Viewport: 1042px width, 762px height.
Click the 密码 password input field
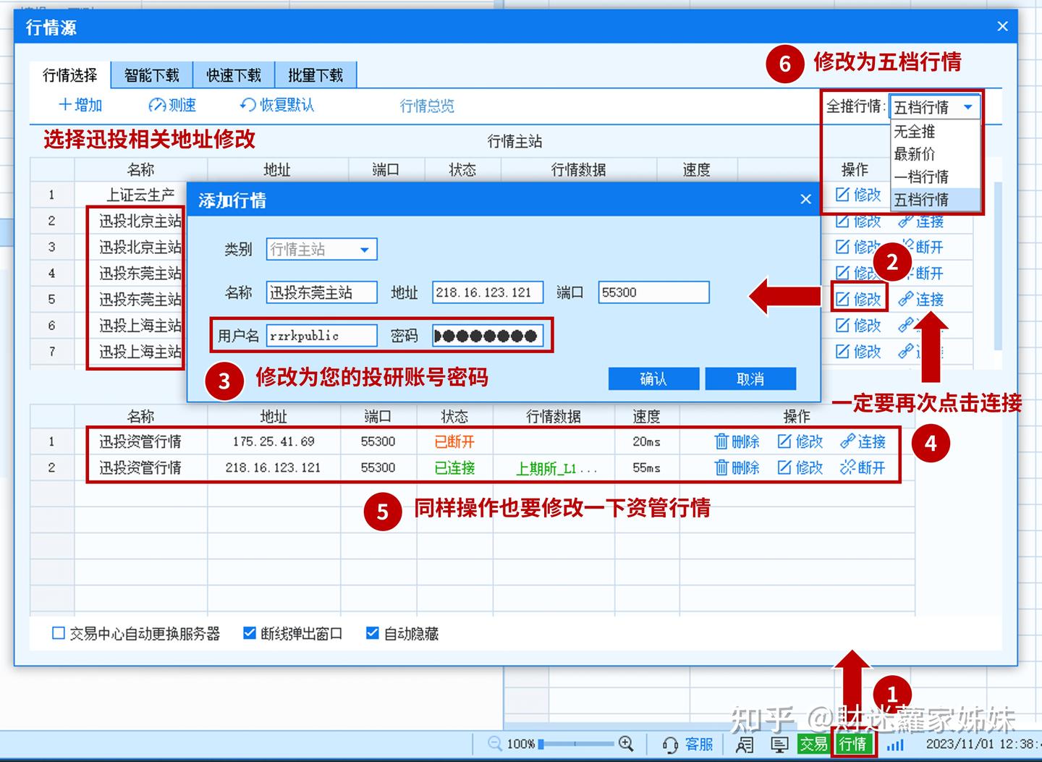[489, 336]
